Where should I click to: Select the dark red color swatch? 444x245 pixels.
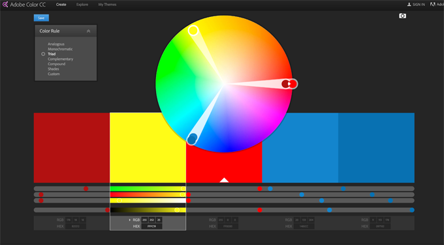coord(72,148)
